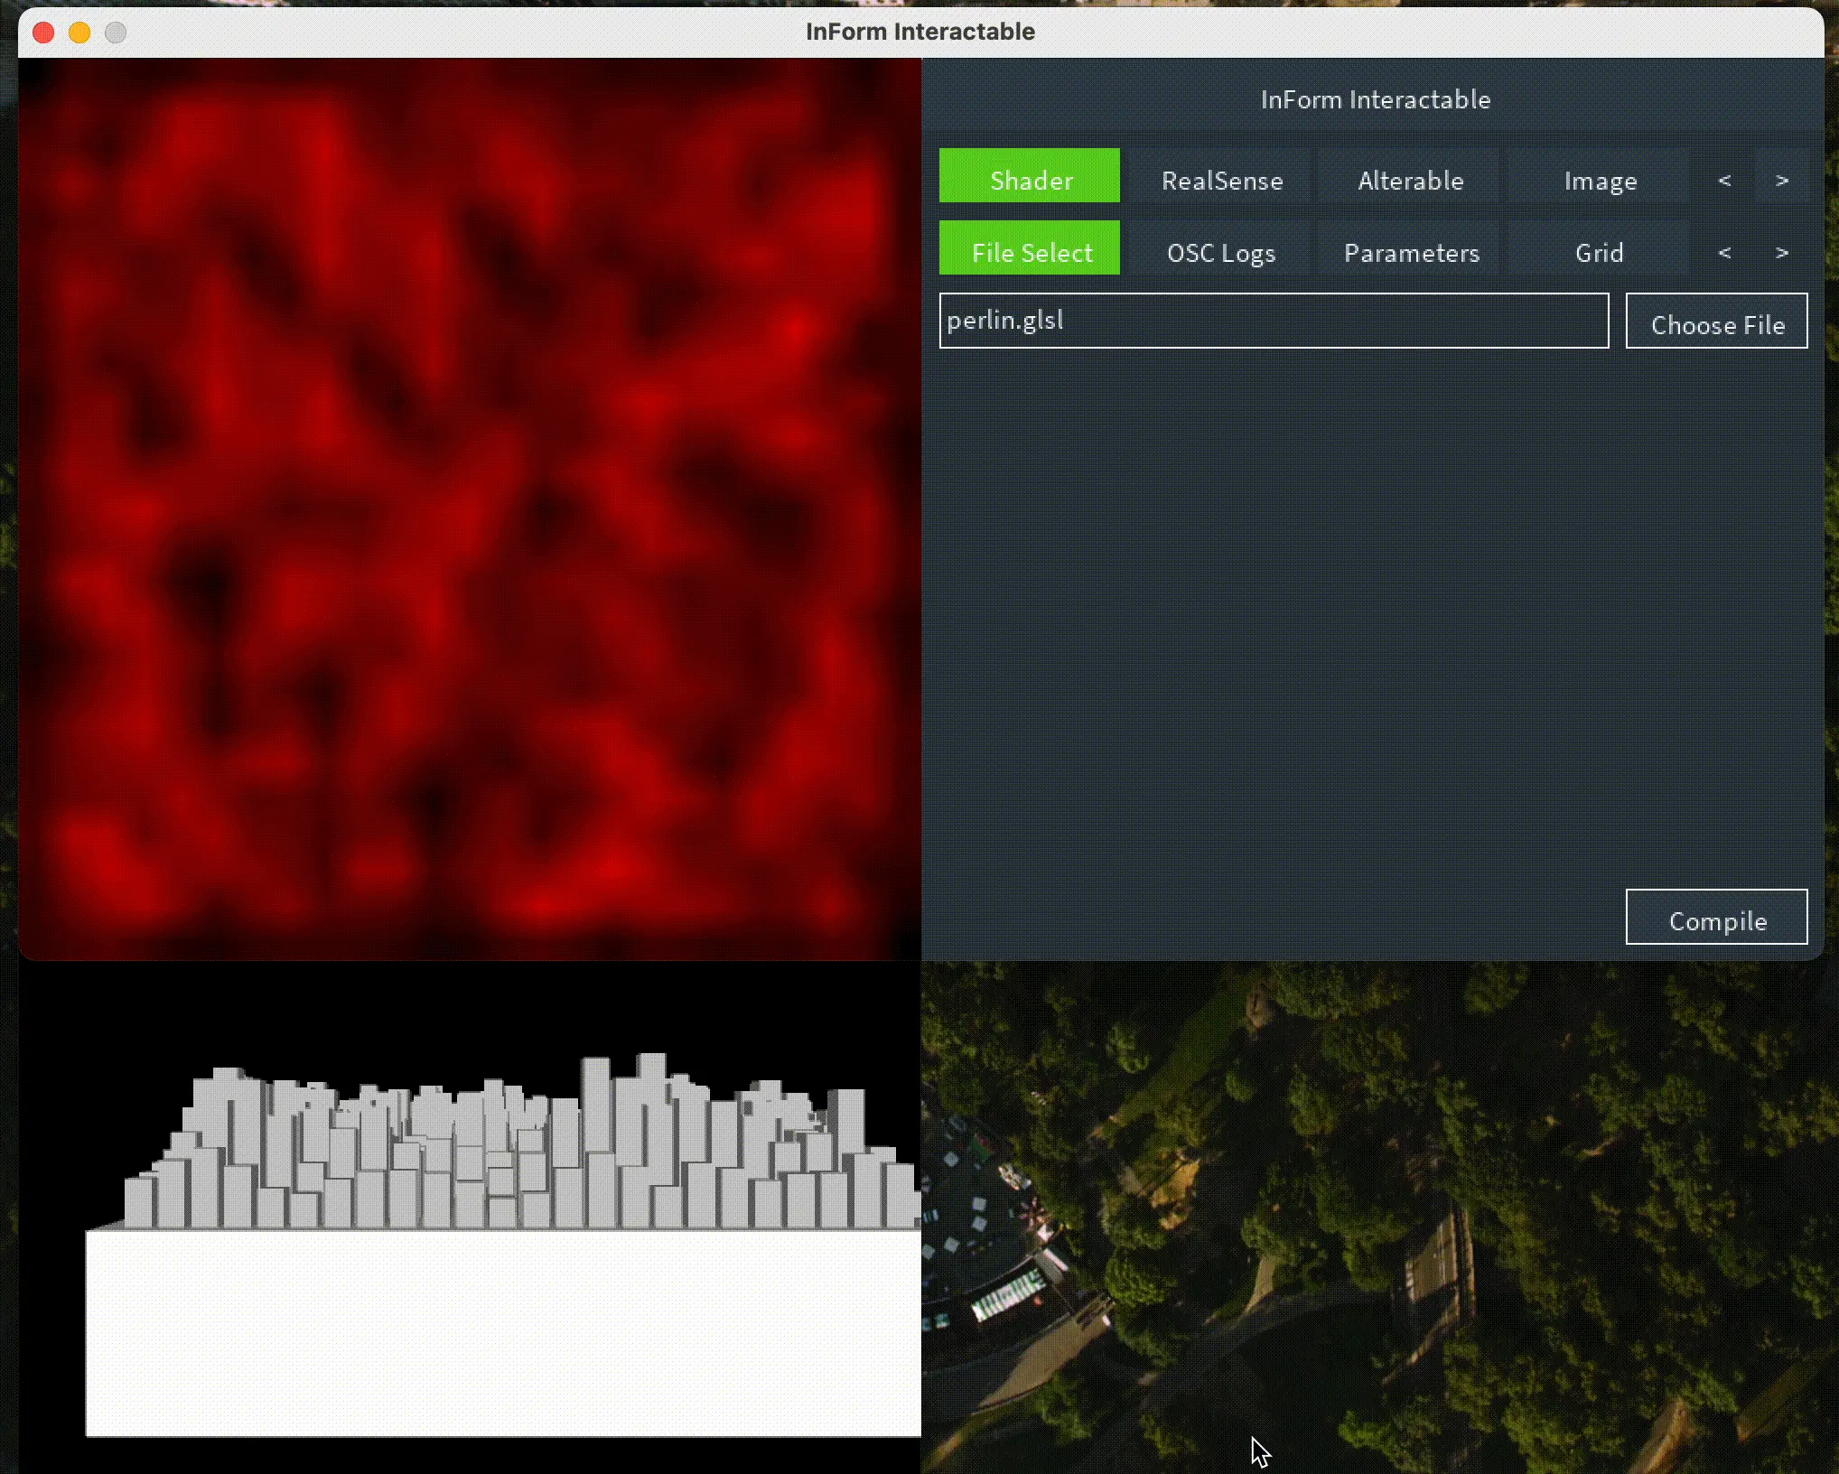The image size is (1839, 1474).
Task: Minimize the InForm Interactable window
Action: 79,32
